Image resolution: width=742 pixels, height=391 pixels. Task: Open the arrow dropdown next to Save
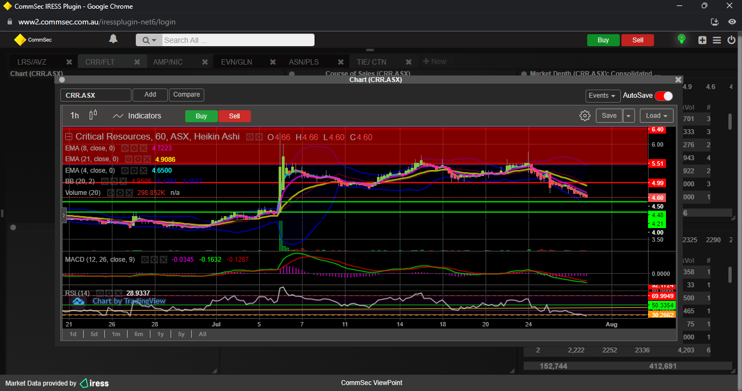(x=629, y=116)
